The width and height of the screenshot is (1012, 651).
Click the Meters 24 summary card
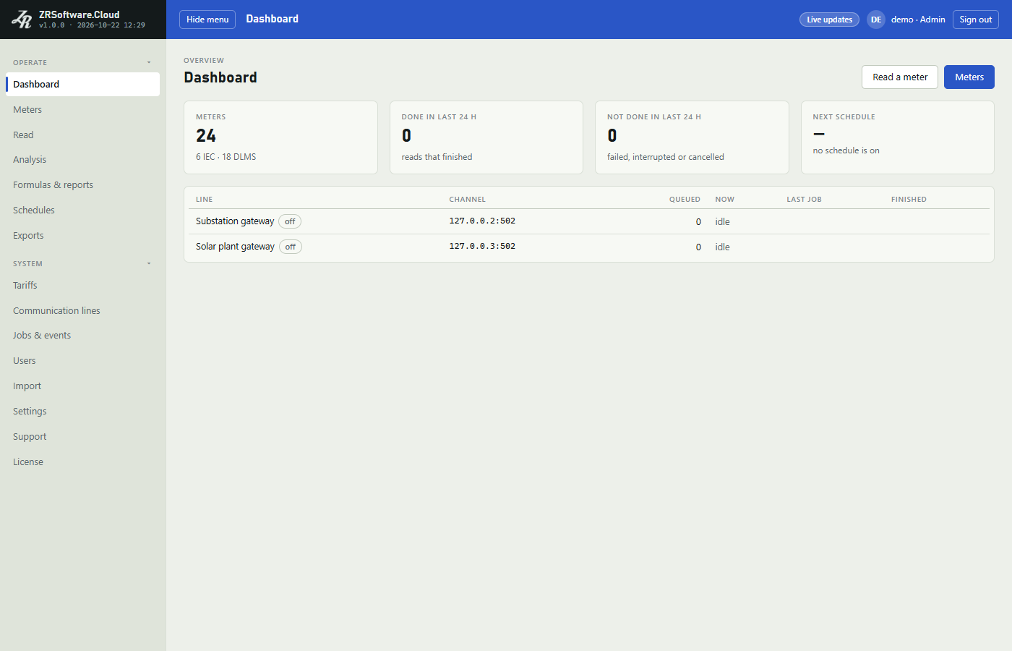coord(280,137)
